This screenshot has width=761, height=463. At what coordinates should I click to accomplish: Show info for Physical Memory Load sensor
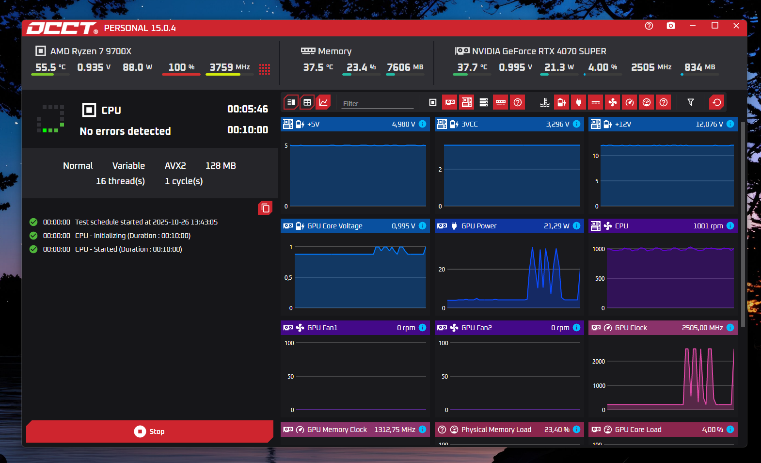coord(577,430)
